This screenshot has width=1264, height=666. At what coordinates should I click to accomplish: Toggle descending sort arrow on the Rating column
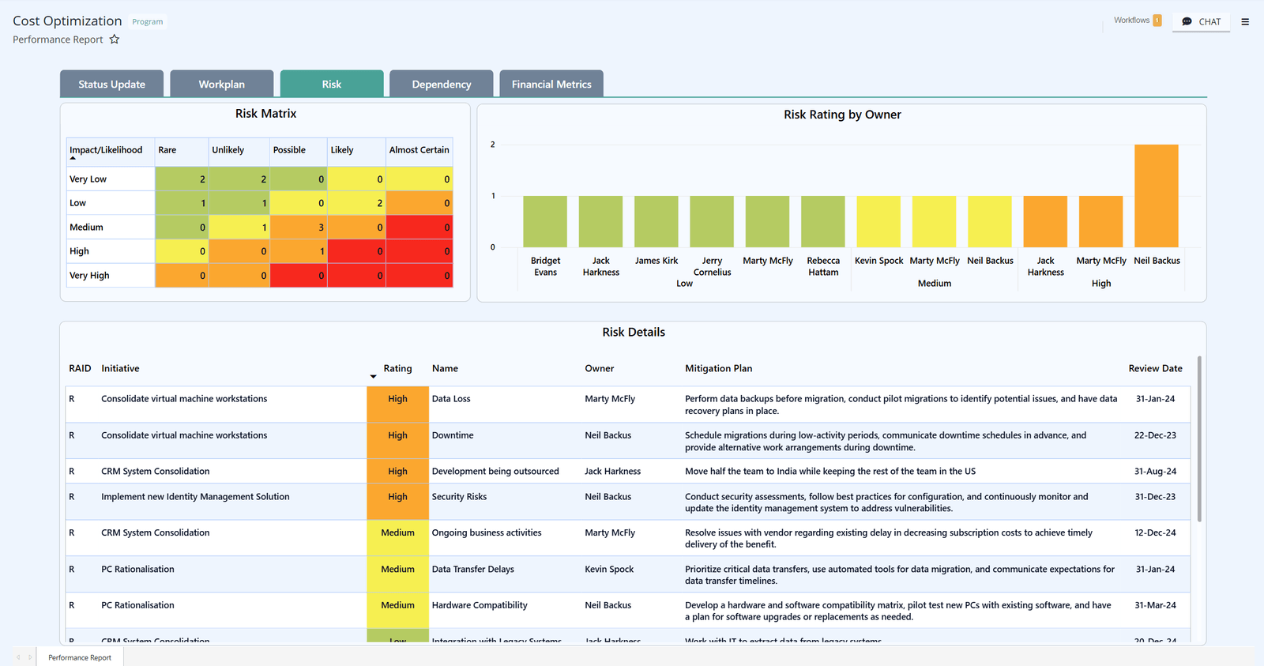pyautogui.click(x=373, y=377)
